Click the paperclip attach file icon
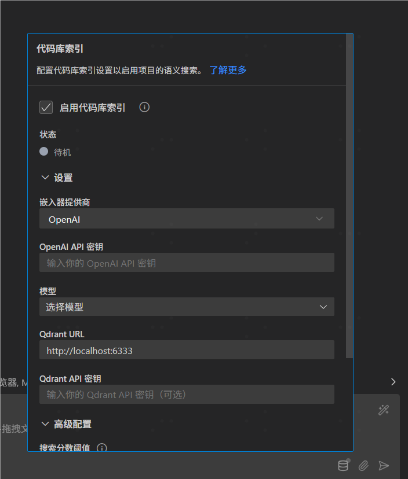The height and width of the screenshot is (479, 408). 363,465
